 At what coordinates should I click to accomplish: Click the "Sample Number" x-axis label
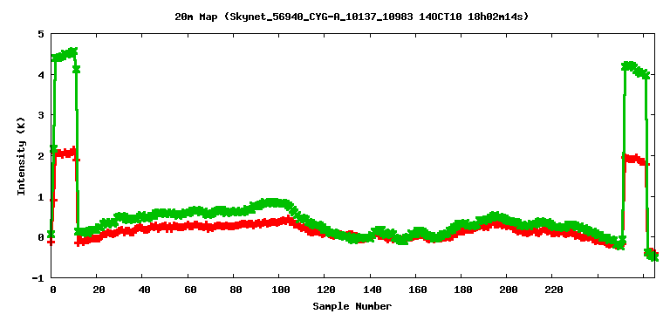pyautogui.click(x=352, y=306)
